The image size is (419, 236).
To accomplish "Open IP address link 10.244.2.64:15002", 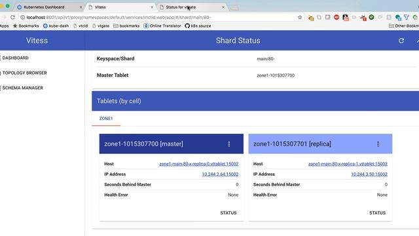I will point(220,174).
